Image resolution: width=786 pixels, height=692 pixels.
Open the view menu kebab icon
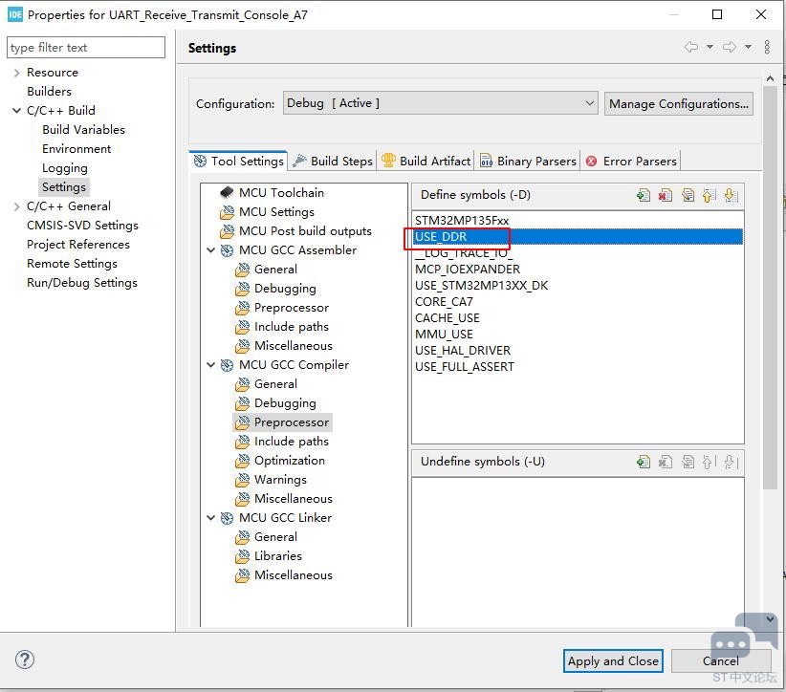pyautogui.click(x=767, y=47)
